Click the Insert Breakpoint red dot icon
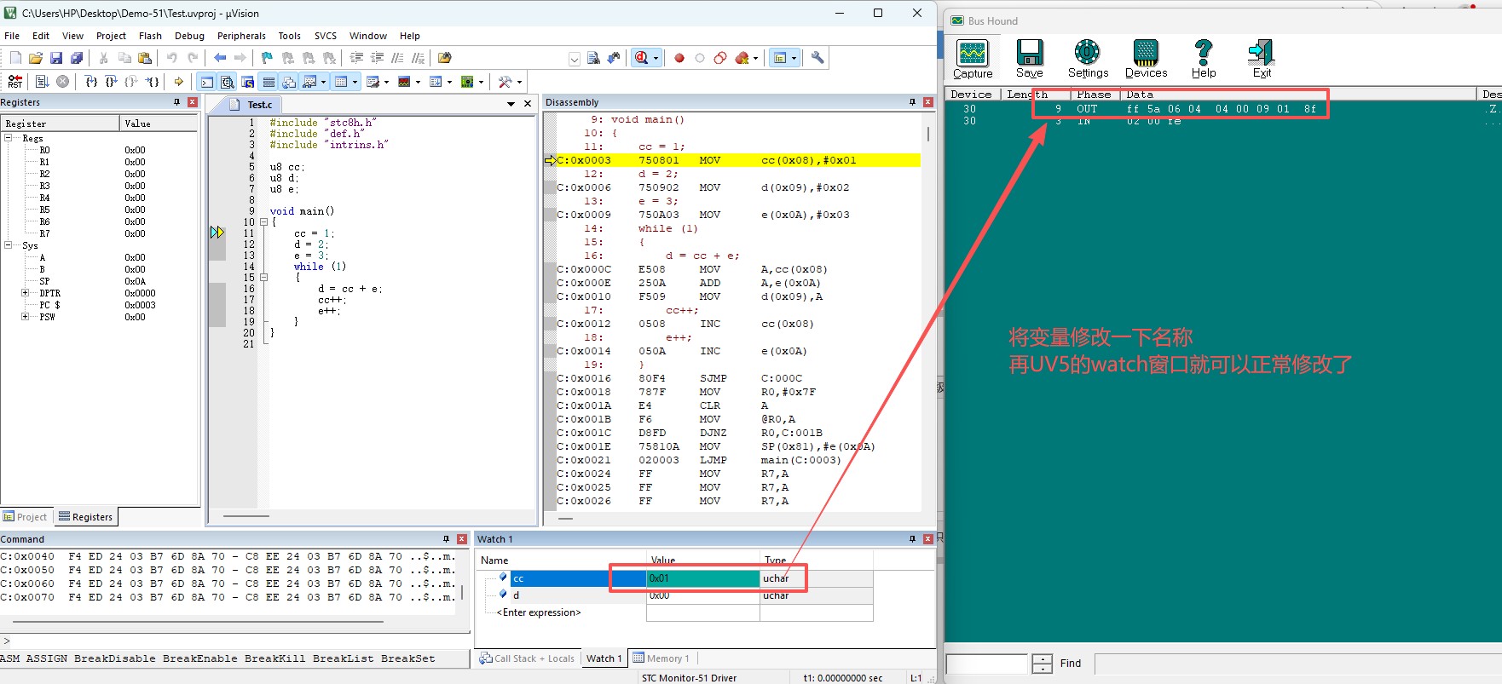This screenshot has width=1502, height=684. pos(679,58)
